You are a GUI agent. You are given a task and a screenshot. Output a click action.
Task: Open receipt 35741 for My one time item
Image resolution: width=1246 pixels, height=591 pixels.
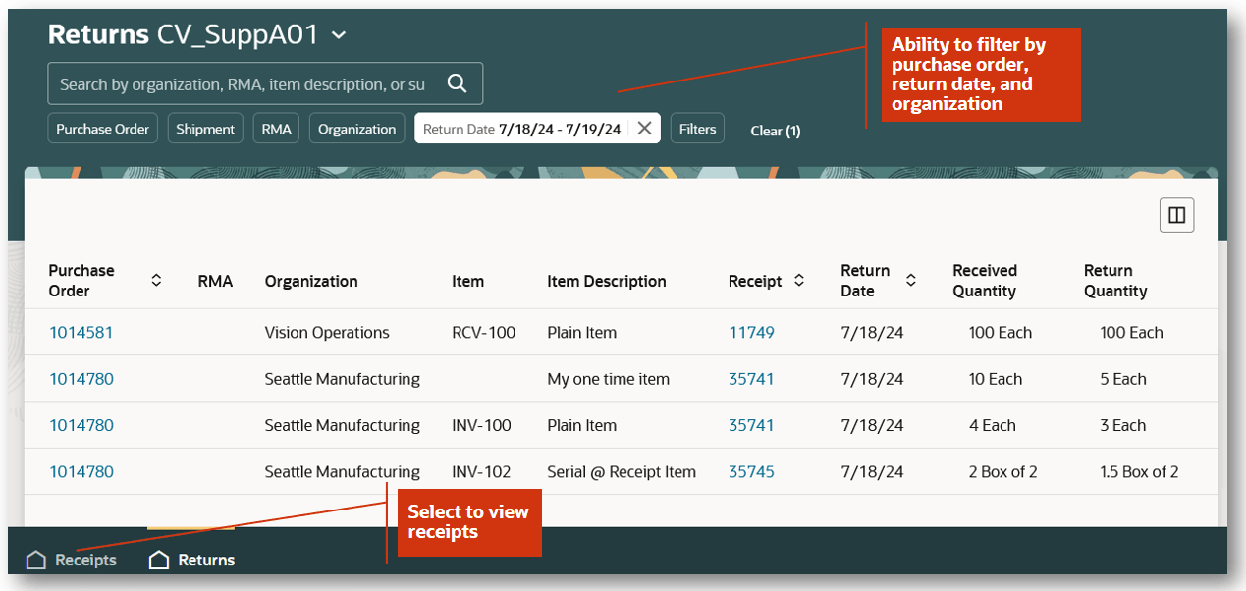click(751, 379)
